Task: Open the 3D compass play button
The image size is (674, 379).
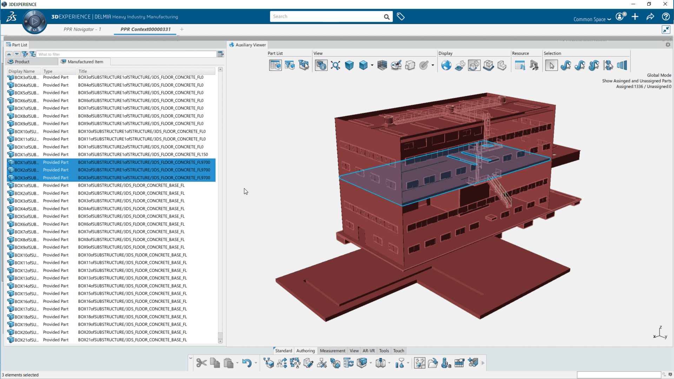Action: pyautogui.click(x=34, y=22)
